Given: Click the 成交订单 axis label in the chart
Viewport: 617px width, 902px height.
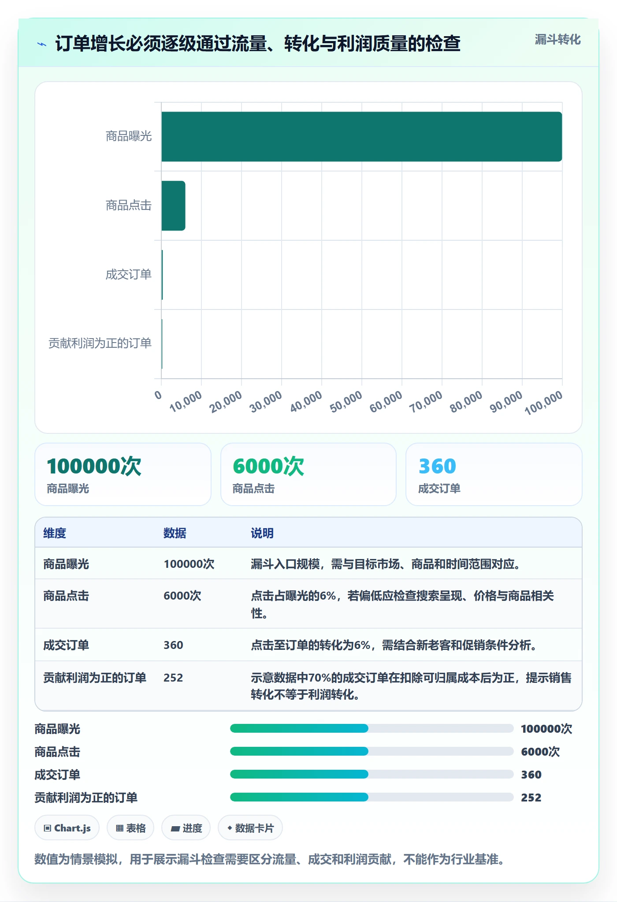Looking at the screenshot, I should tap(129, 275).
